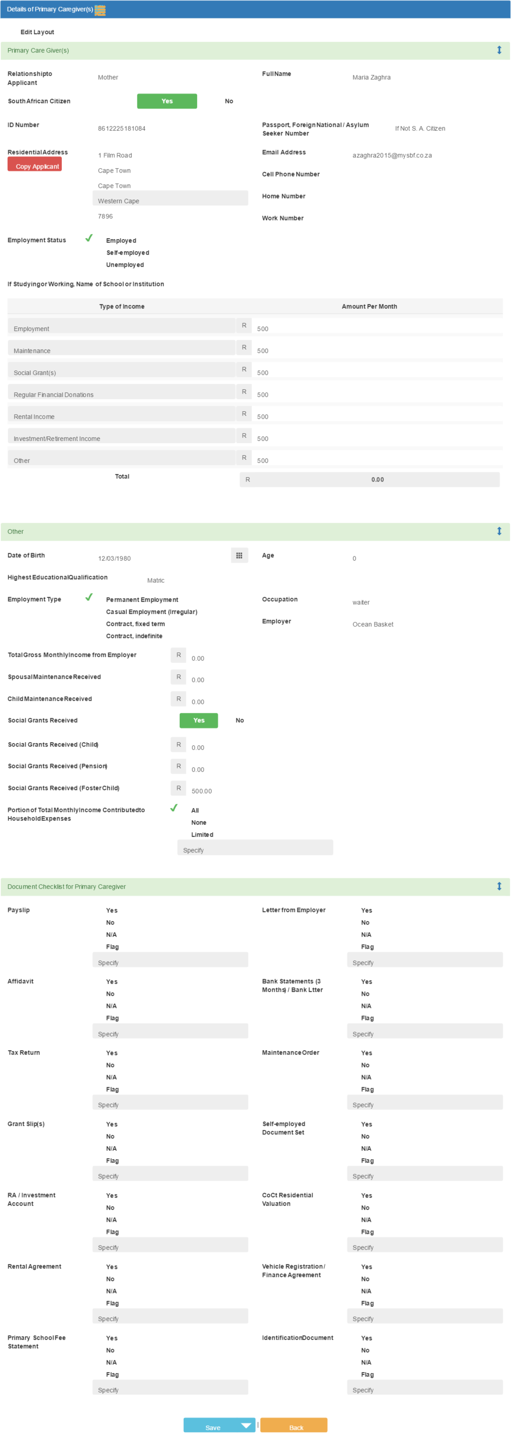Select Yes for Vehicle Registration / Finance Agreement
Screen dimensions: 511x1455
click(x=367, y=1267)
